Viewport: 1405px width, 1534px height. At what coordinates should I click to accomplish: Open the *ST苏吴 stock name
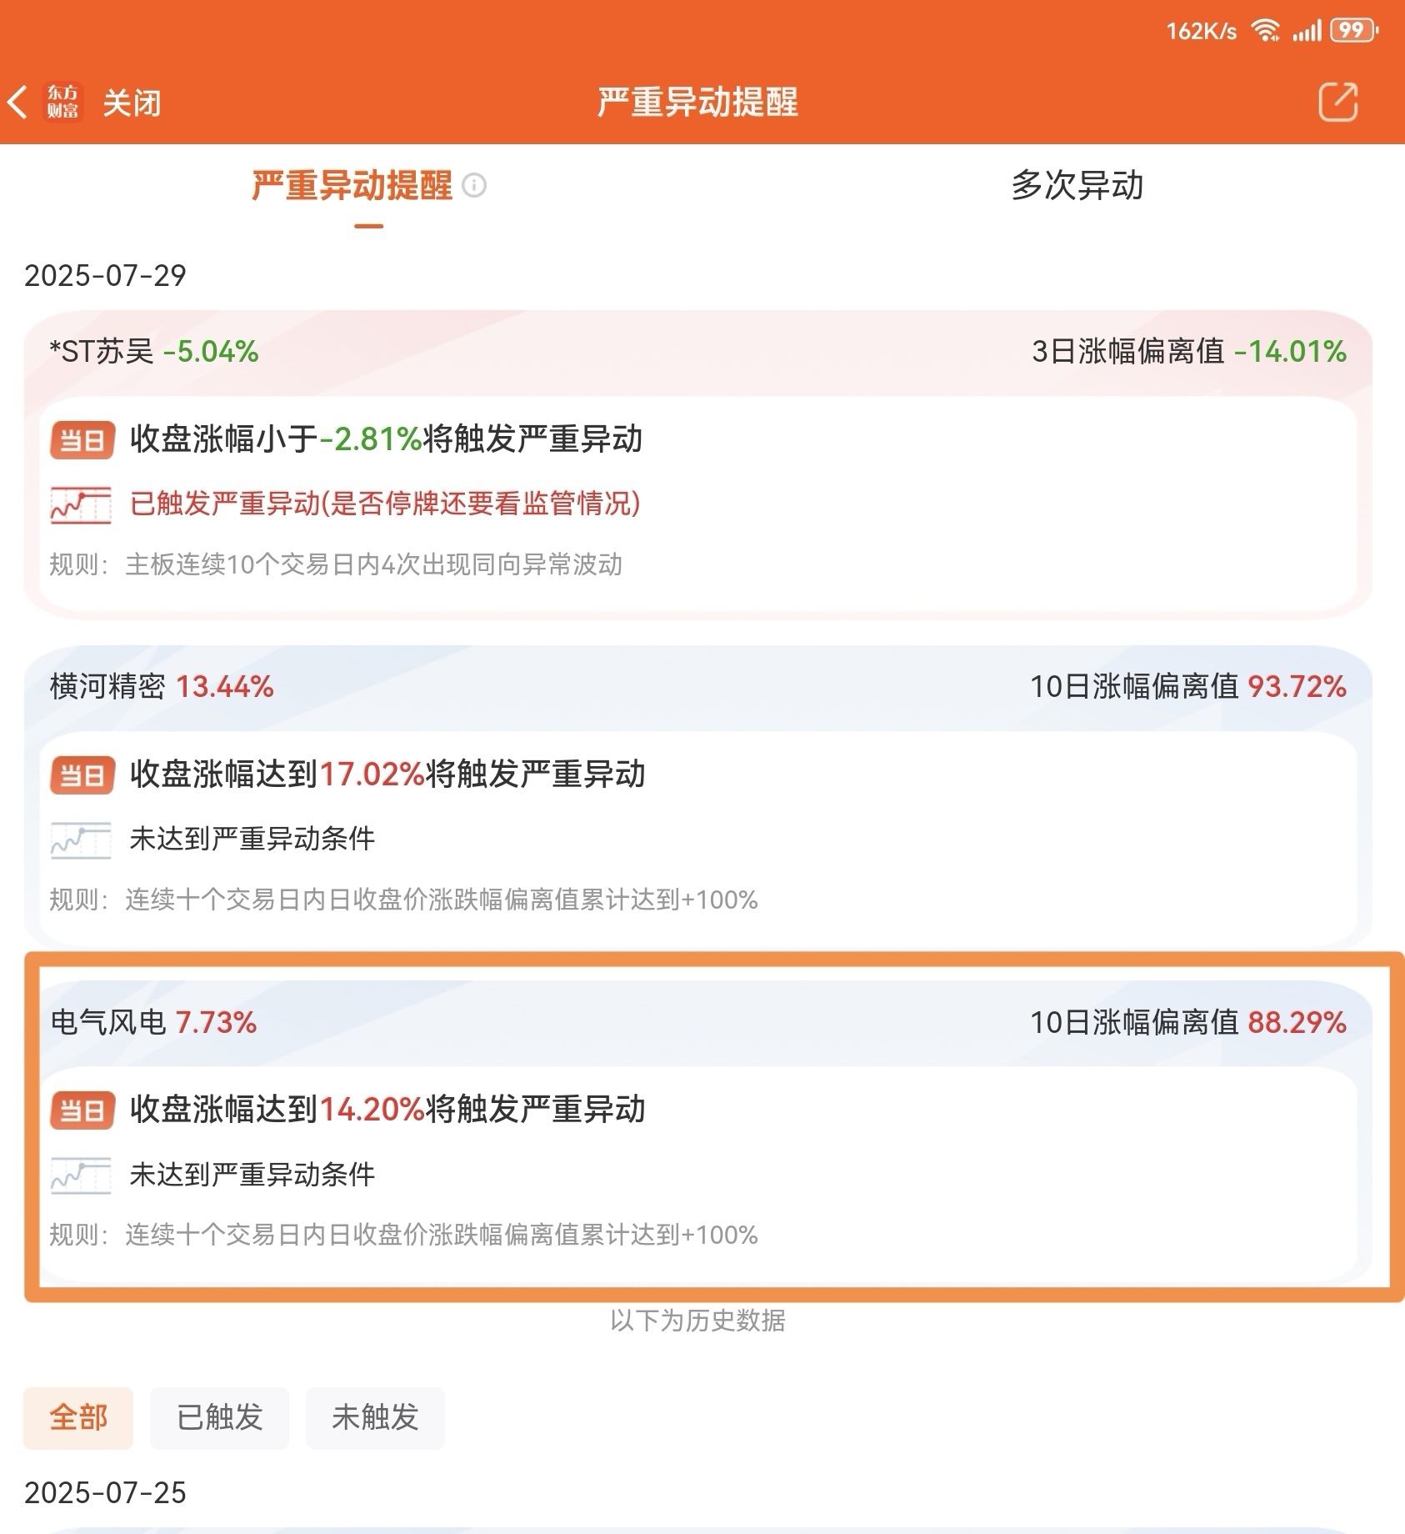pos(102,352)
